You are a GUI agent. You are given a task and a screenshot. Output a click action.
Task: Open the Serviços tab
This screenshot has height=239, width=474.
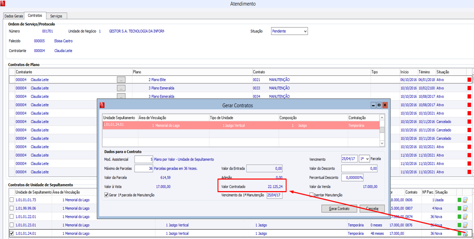click(56, 16)
